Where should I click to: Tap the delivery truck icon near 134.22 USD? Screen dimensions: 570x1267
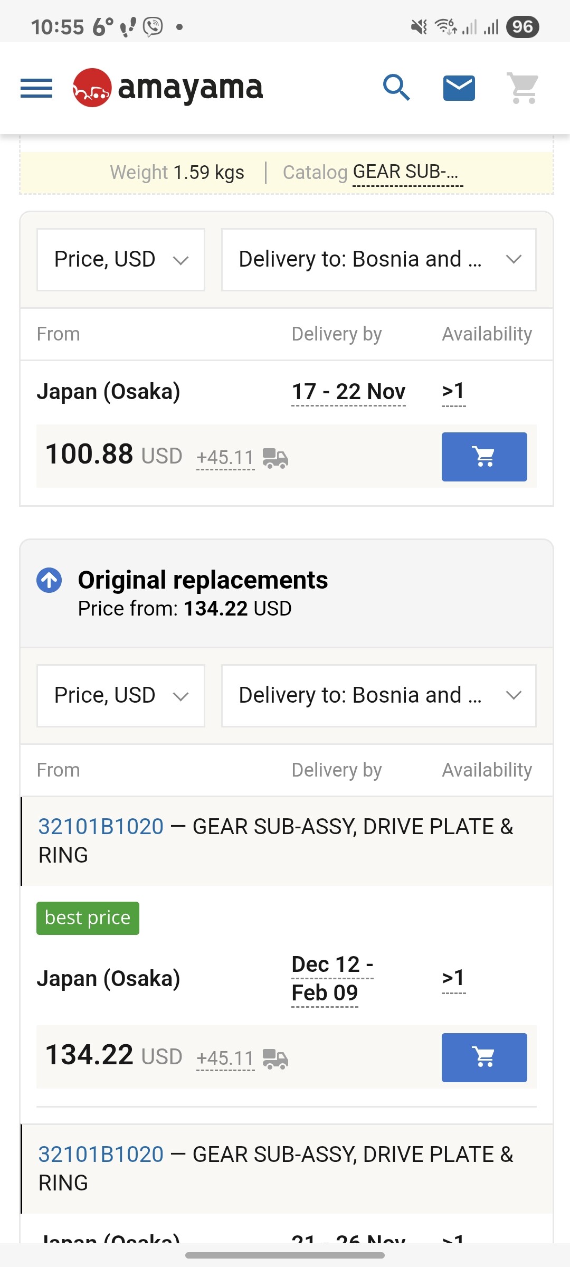pos(275,1058)
